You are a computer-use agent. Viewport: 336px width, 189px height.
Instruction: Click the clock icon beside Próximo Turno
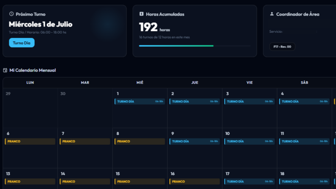11,14
